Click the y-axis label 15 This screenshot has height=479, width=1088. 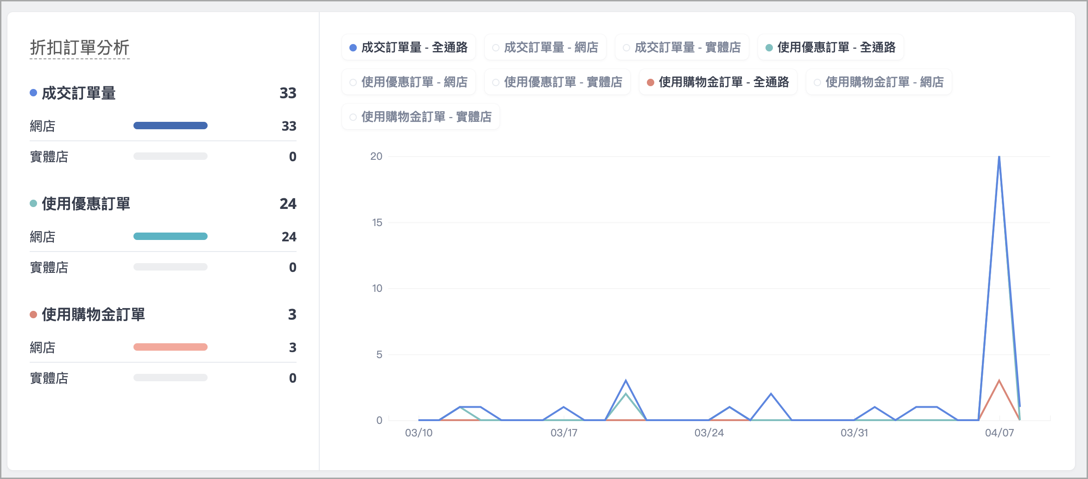(377, 222)
